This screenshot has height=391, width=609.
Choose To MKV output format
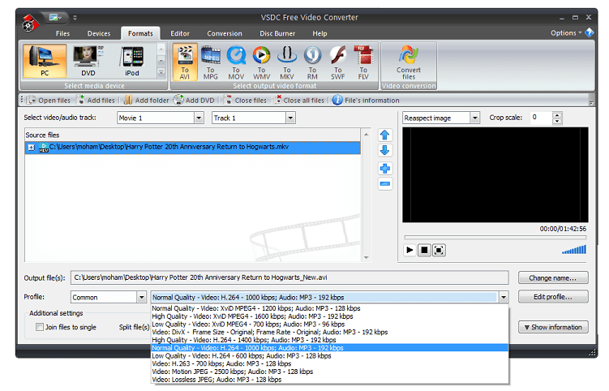point(287,62)
